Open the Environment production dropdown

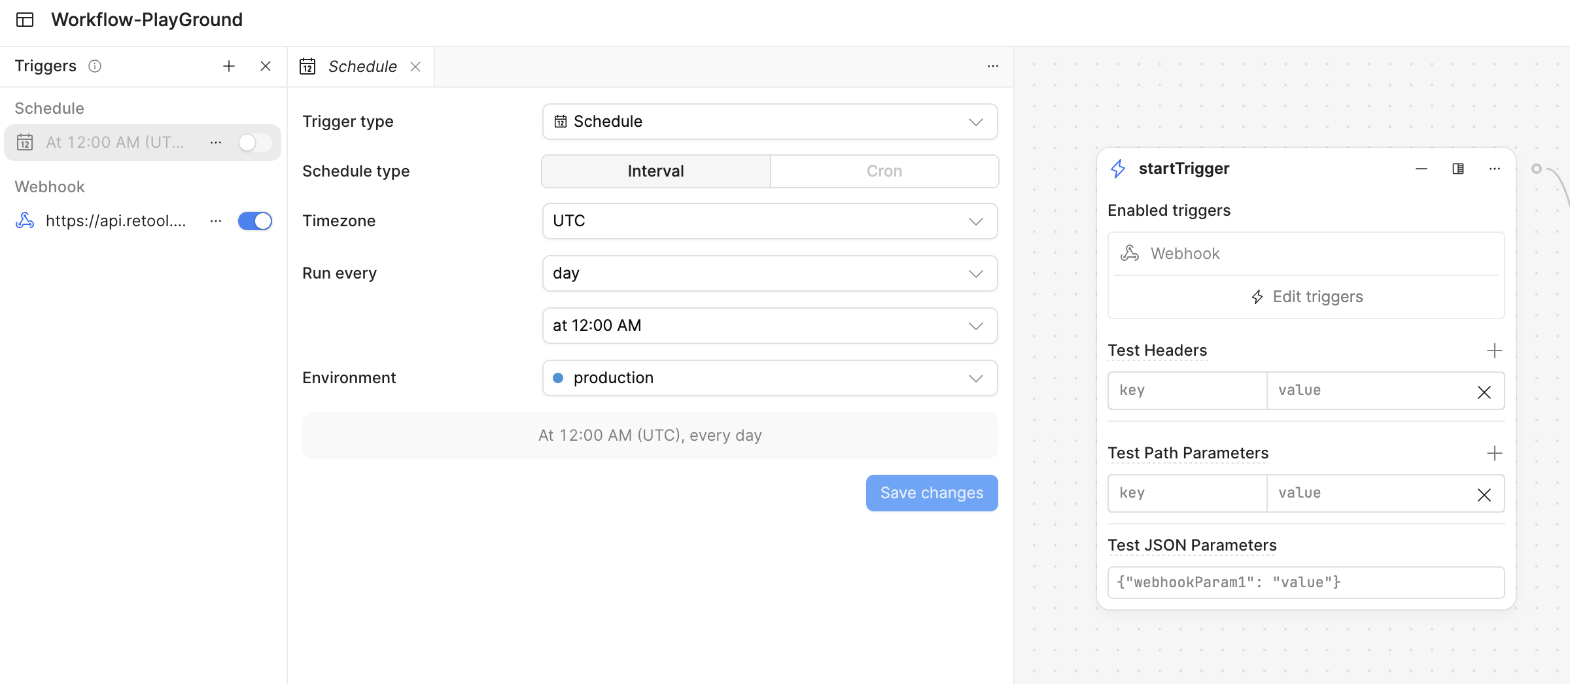pyautogui.click(x=769, y=378)
